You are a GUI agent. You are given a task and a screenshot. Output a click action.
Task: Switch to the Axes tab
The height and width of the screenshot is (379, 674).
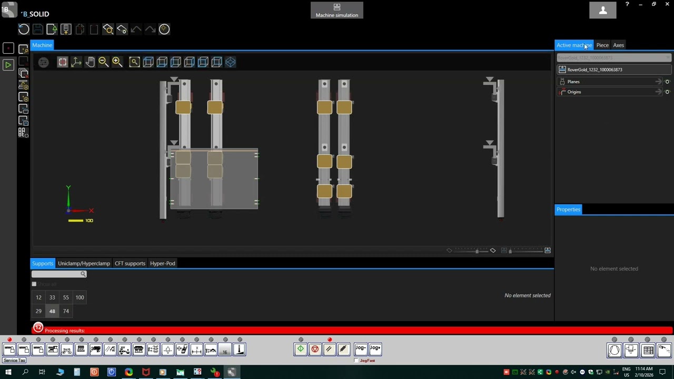619,45
